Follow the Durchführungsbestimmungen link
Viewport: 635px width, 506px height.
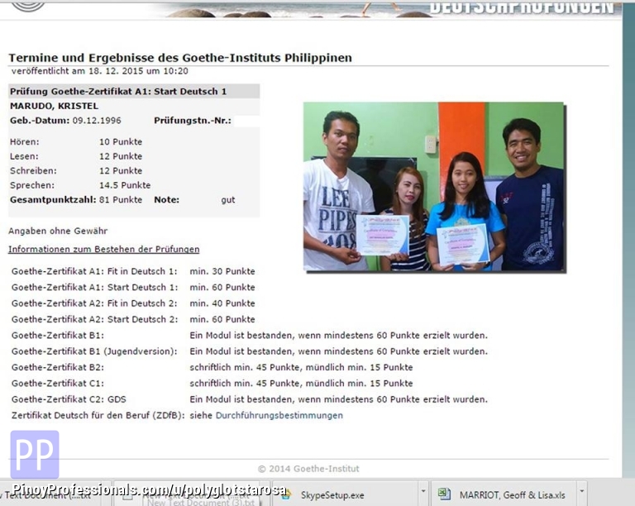click(279, 415)
